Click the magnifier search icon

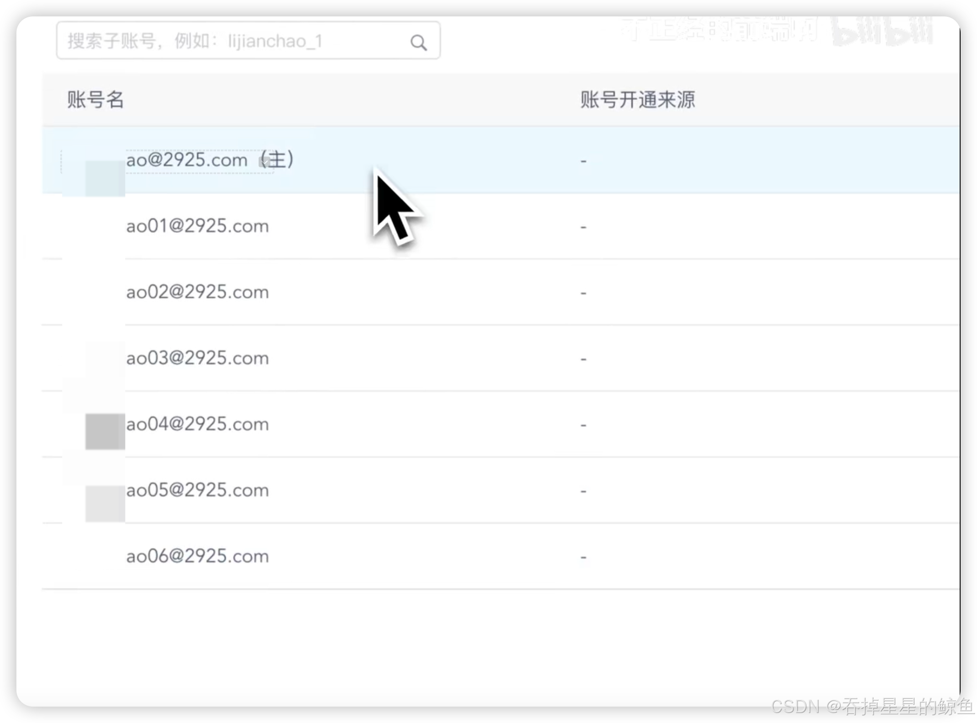[x=418, y=43]
